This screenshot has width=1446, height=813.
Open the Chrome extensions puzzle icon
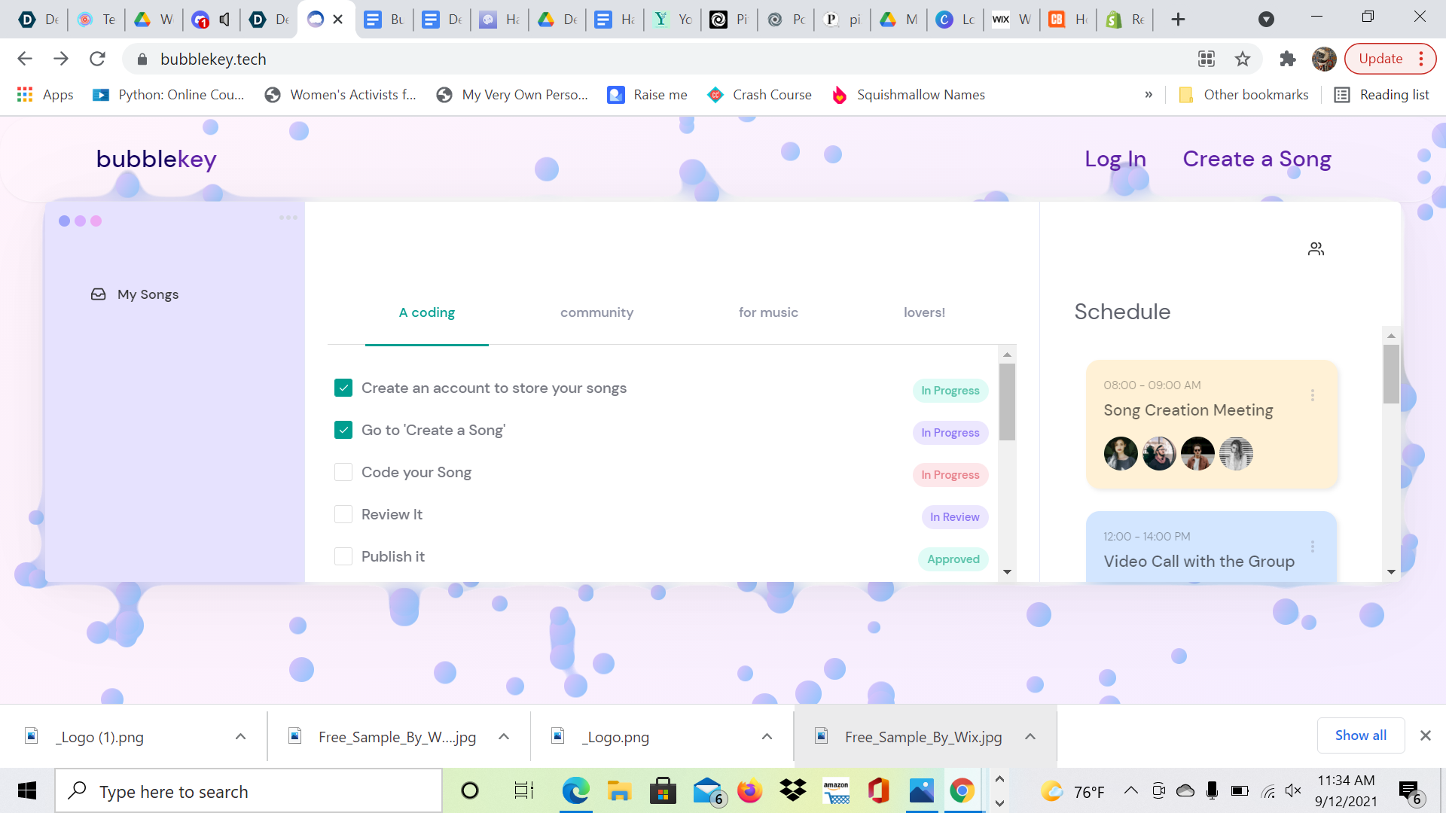[x=1287, y=59]
